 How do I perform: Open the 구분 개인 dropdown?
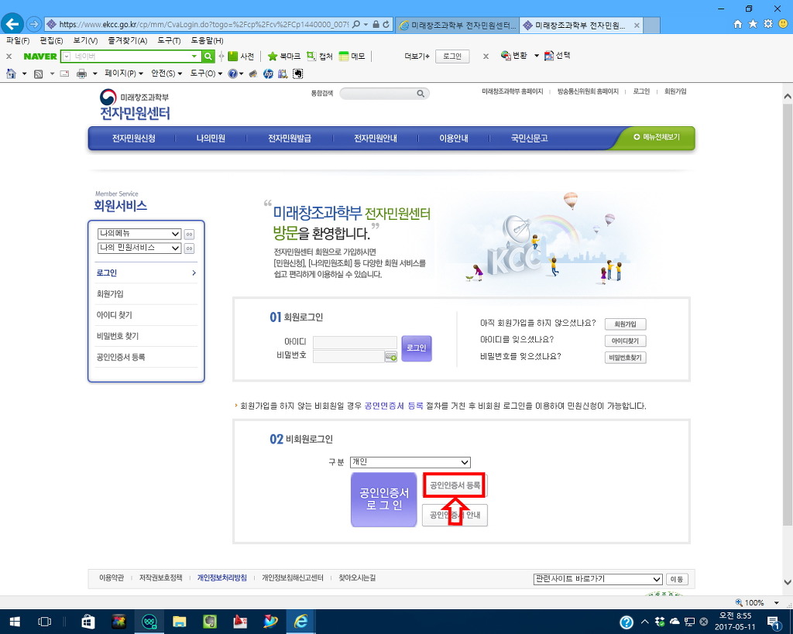pyautogui.click(x=410, y=462)
